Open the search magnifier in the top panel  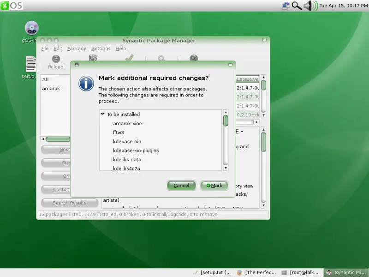[x=297, y=6]
